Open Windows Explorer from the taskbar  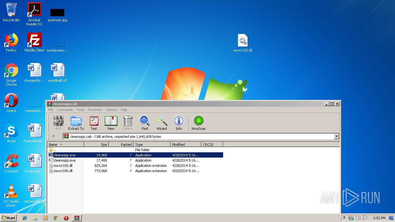coord(35,218)
